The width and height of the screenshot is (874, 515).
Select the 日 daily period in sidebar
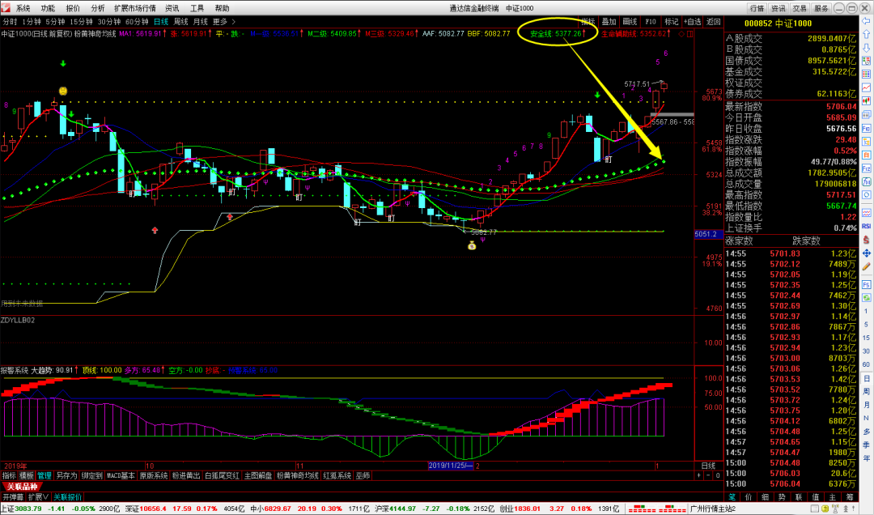click(866, 378)
